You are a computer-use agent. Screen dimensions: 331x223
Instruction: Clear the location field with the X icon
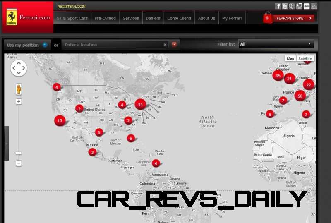point(165,45)
